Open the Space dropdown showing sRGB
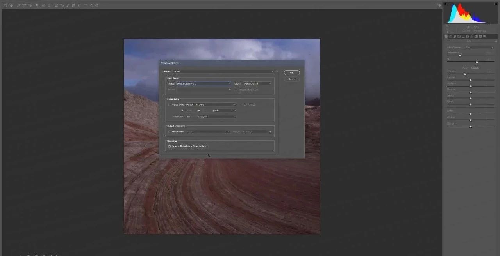 [x=204, y=83]
